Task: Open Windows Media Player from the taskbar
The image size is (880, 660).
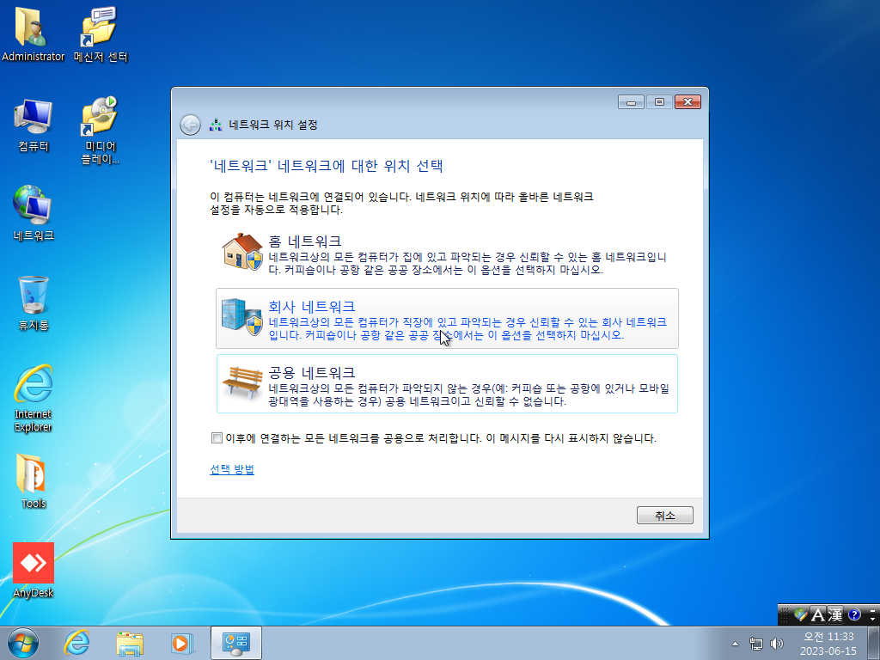Action: [x=182, y=643]
